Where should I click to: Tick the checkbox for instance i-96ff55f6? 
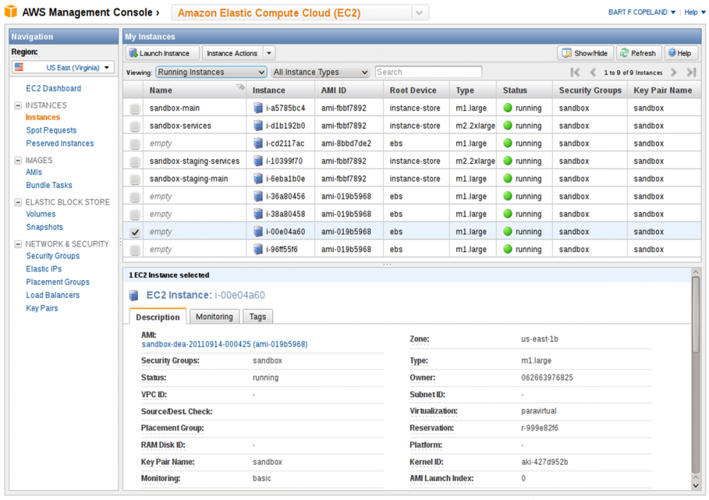[x=135, y=250]
